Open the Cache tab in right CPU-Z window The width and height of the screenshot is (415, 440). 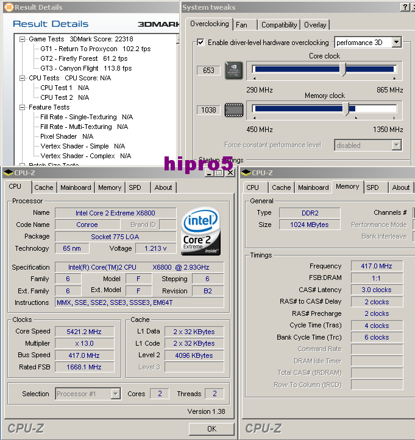pyautogui.click(x=282, y=187)
